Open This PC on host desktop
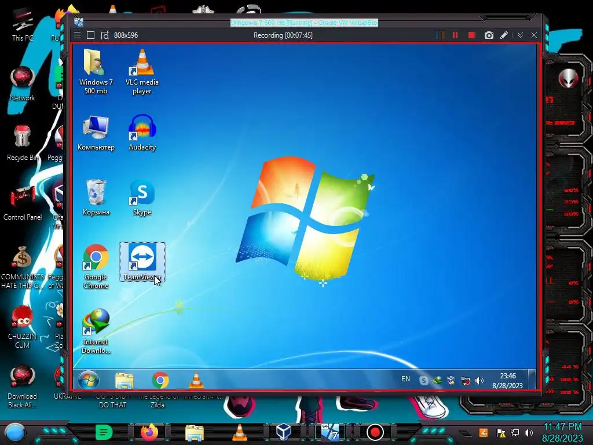Image resolution: width=593 pixels, height=445 pixels. tap(23, 25)
